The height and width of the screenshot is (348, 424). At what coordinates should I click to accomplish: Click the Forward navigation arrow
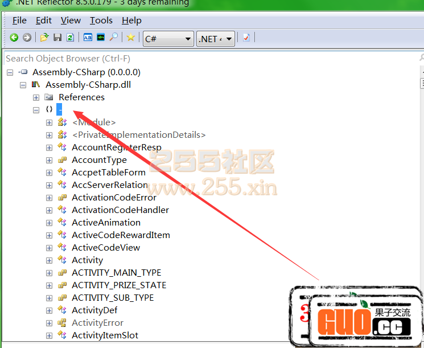(x=27, y=38)
